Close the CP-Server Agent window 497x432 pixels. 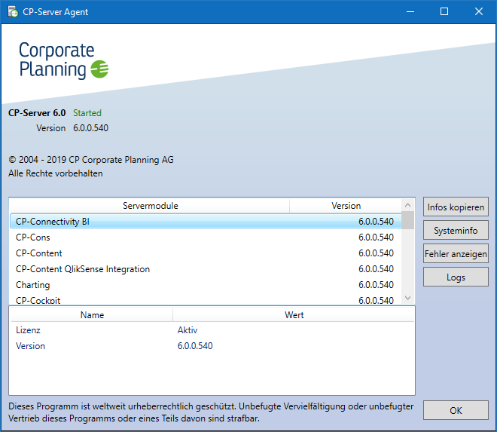(x=479, y=12)
